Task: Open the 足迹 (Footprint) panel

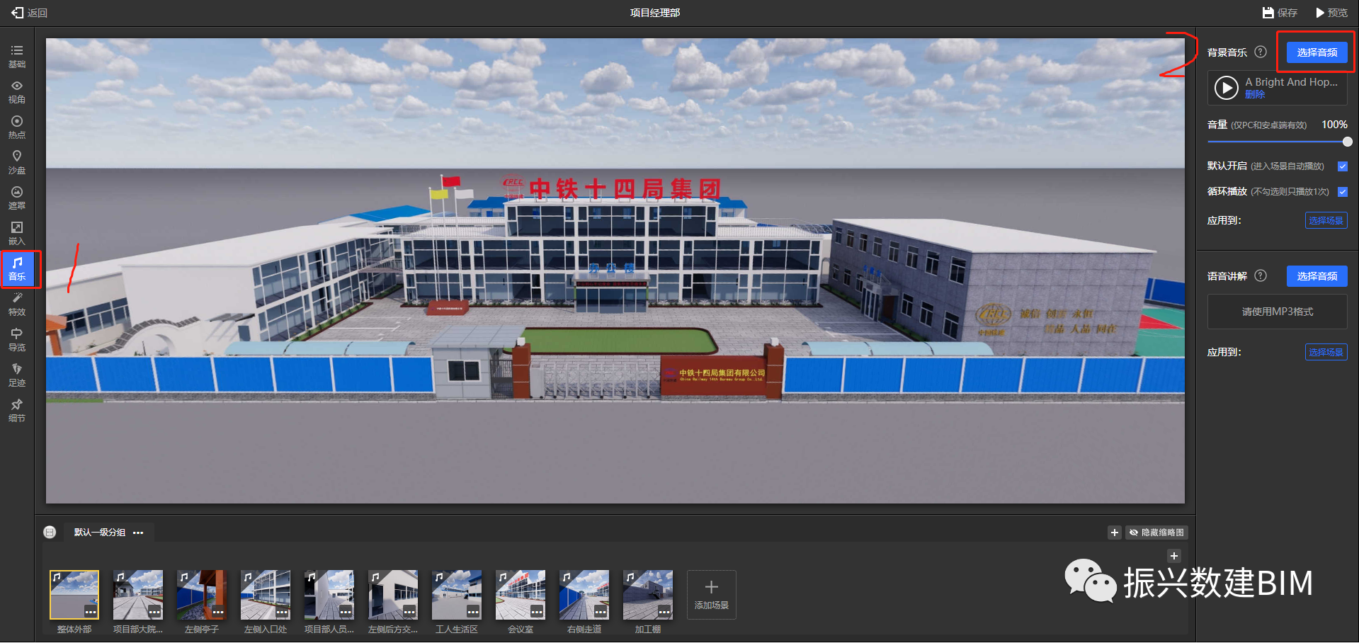Action: (17, 375)
